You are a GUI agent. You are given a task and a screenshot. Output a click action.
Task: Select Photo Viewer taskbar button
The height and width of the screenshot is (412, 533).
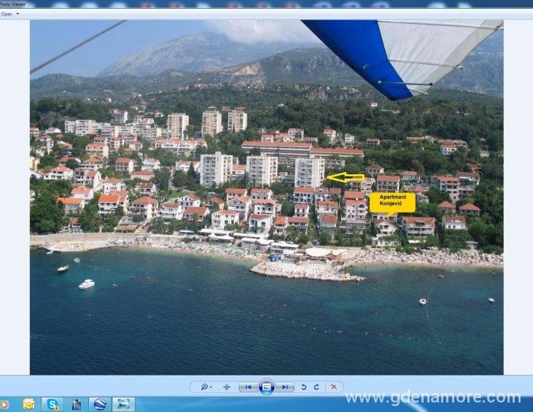tap(124, 405)
